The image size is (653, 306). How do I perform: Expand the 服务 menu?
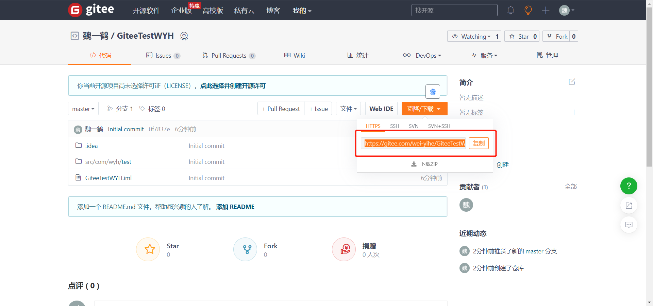[484, 55]
